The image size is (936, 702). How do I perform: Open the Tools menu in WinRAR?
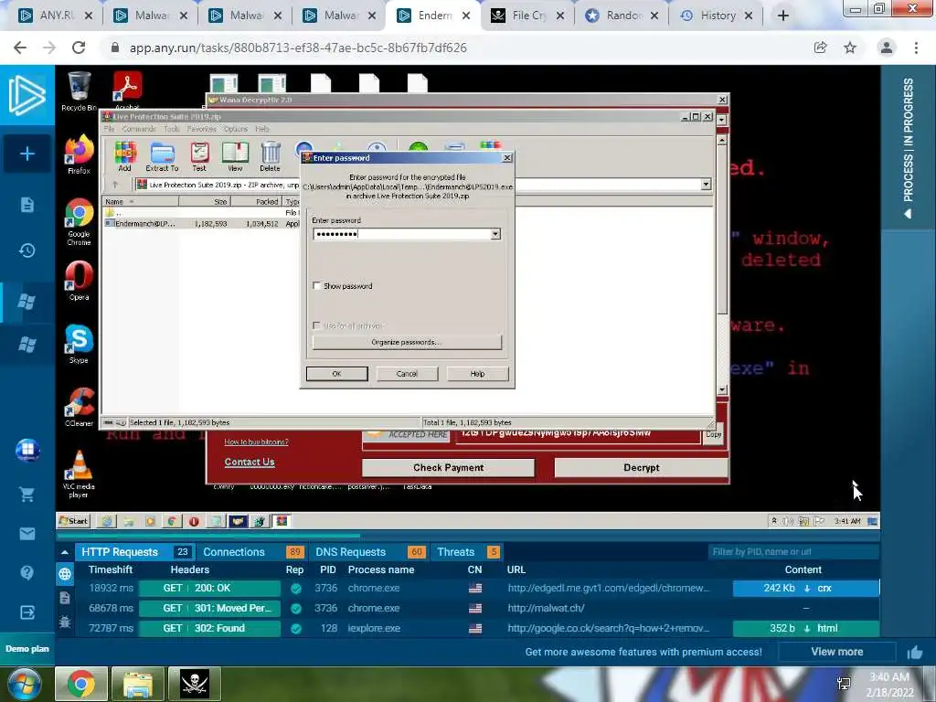pyautogui.click(x=171, y=129)
